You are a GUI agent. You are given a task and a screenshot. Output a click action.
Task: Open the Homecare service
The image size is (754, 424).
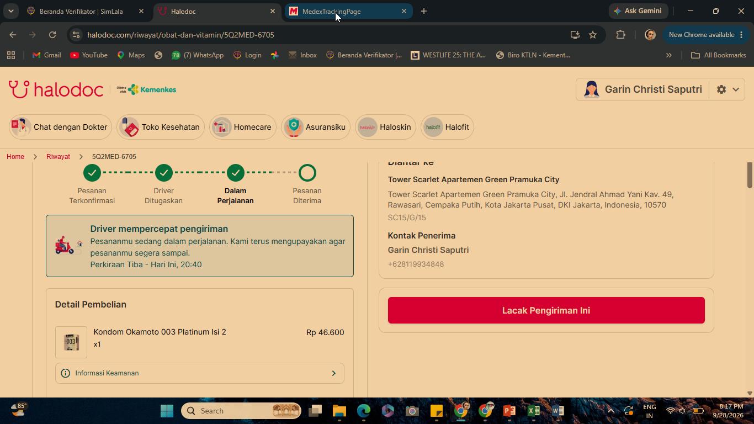click(242, 127)
